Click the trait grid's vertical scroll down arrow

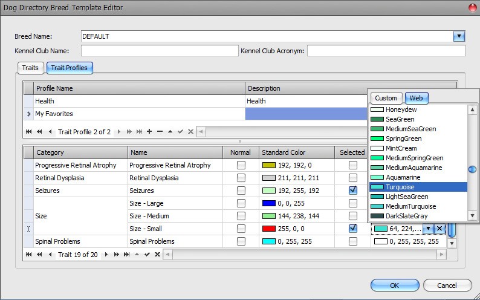coord(452,243)
